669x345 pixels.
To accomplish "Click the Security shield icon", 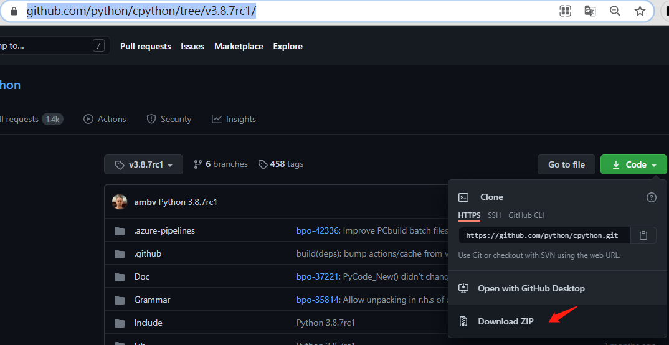I will [151, 119].
